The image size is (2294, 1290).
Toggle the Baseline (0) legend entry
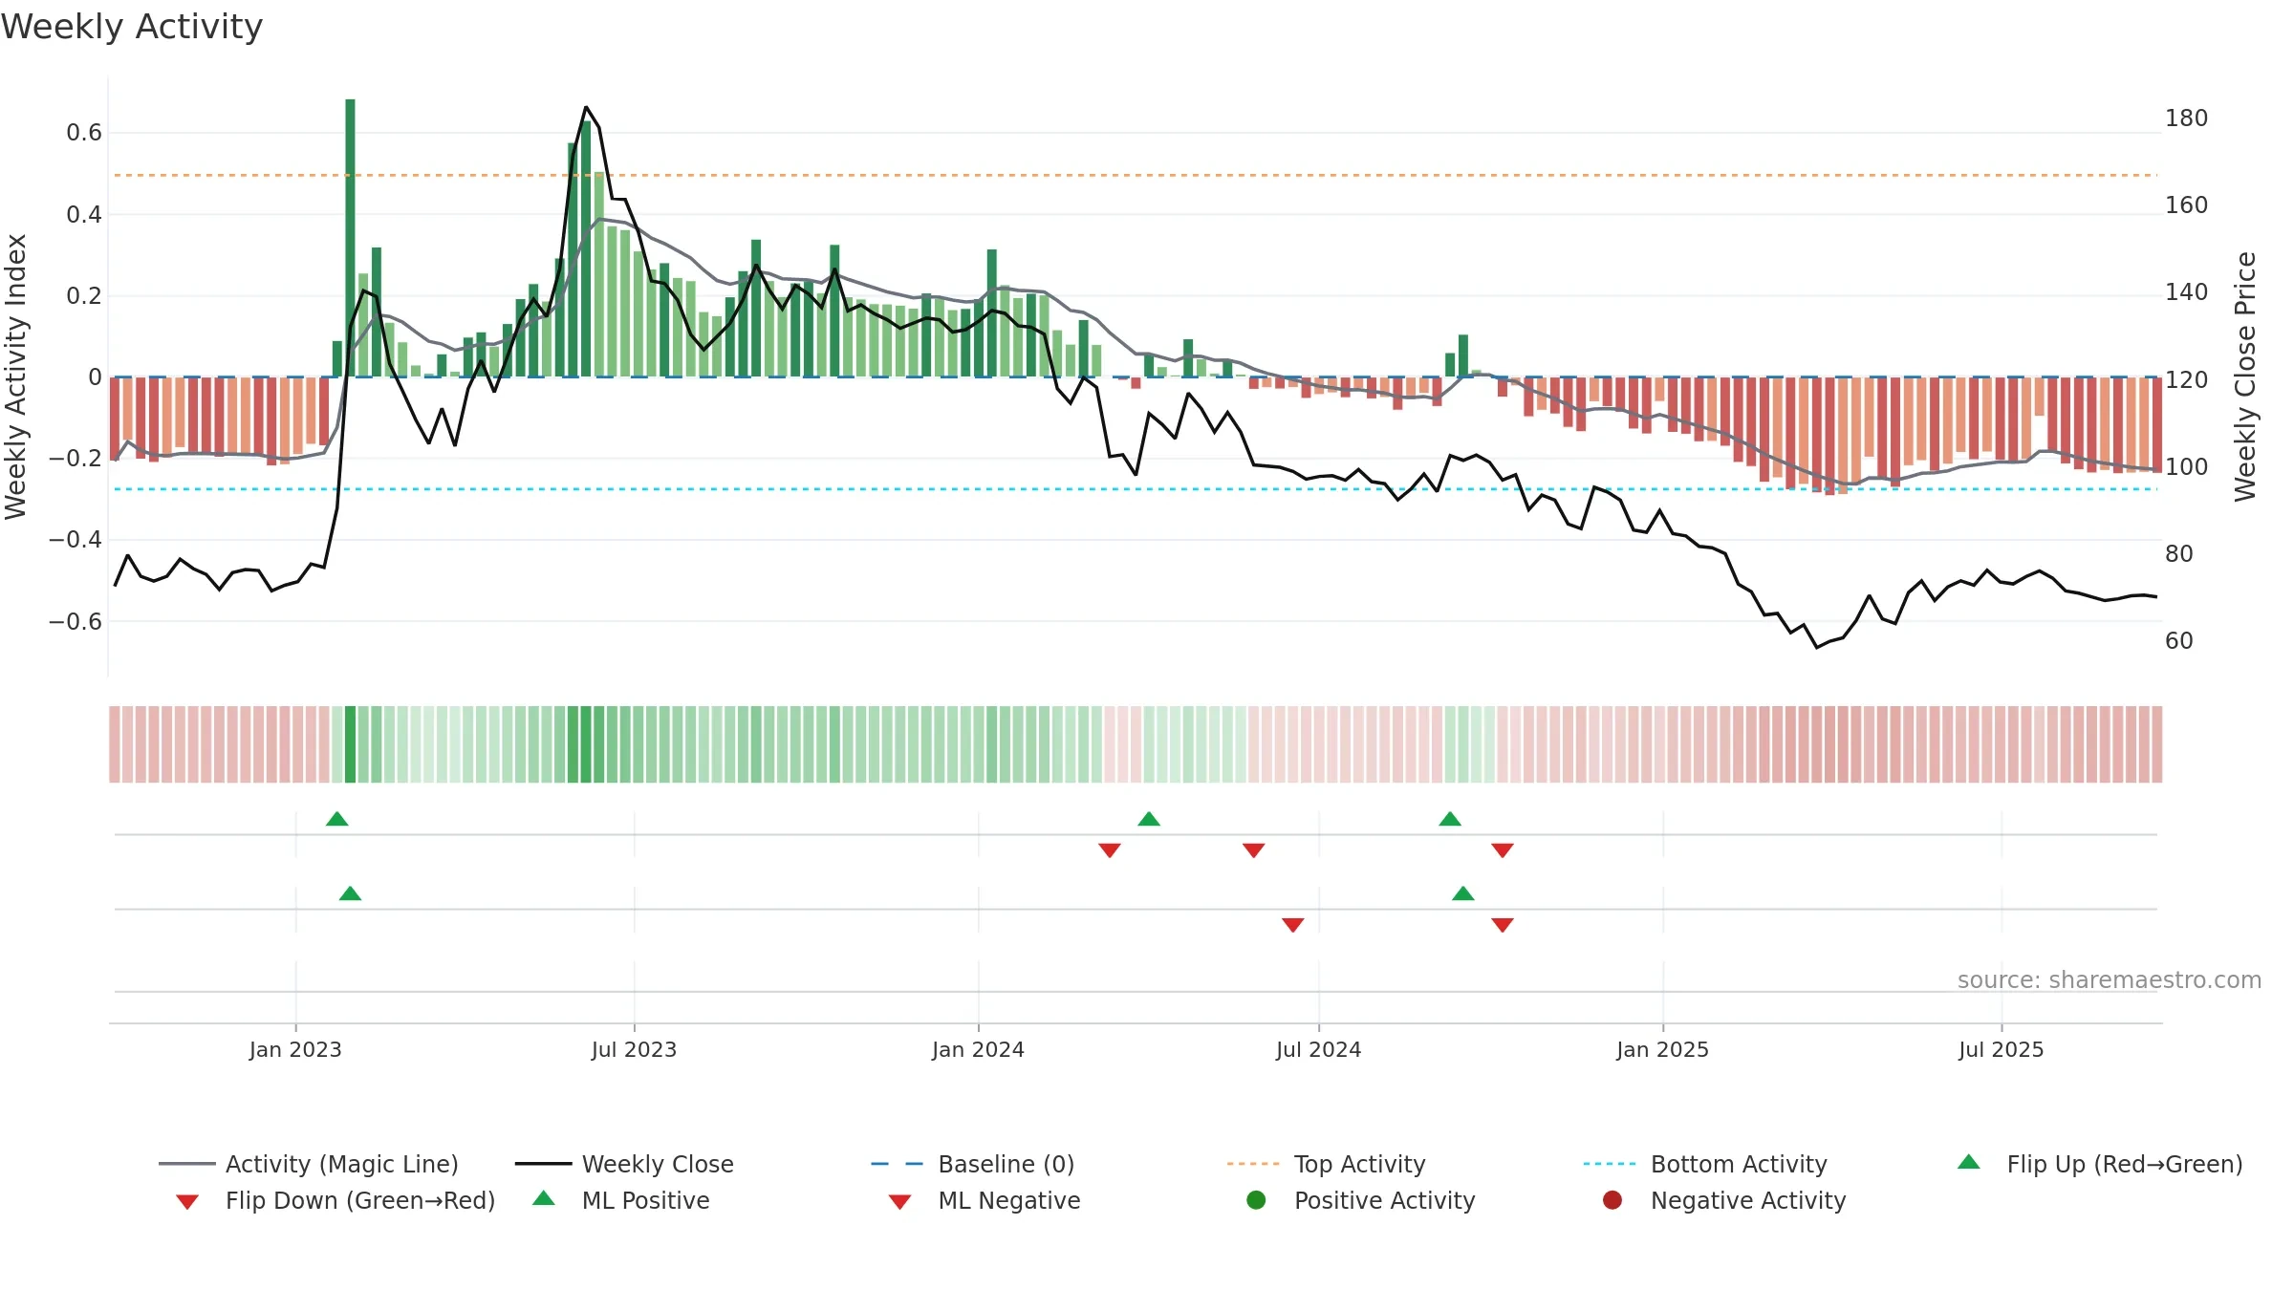(973, 1164)
